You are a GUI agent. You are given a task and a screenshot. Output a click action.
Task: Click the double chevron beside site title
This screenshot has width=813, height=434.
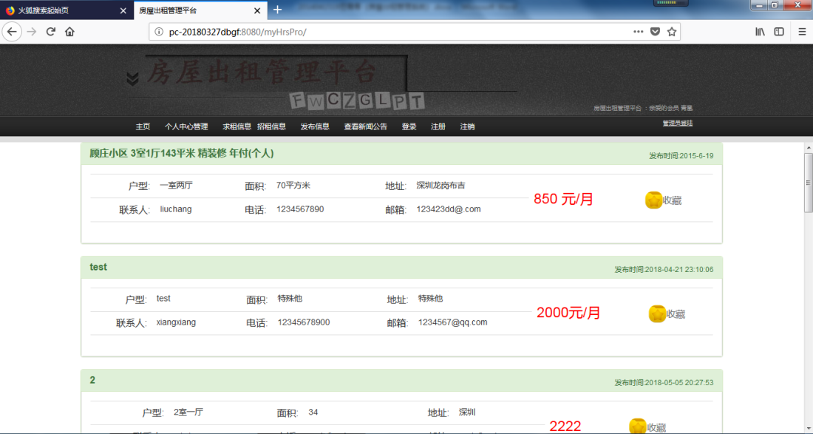[x=133, y=78]
